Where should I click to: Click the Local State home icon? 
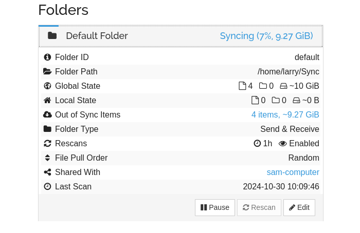click(x=47, y=100)
